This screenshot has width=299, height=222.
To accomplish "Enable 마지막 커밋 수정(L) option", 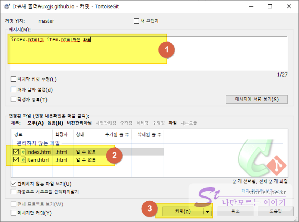I will pos(13,79).
